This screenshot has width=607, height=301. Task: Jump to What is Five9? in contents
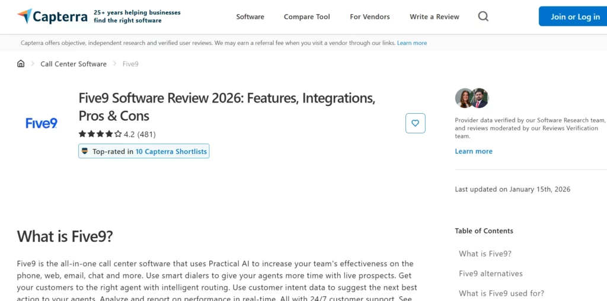pyautogui.click(x=485, y=254)
